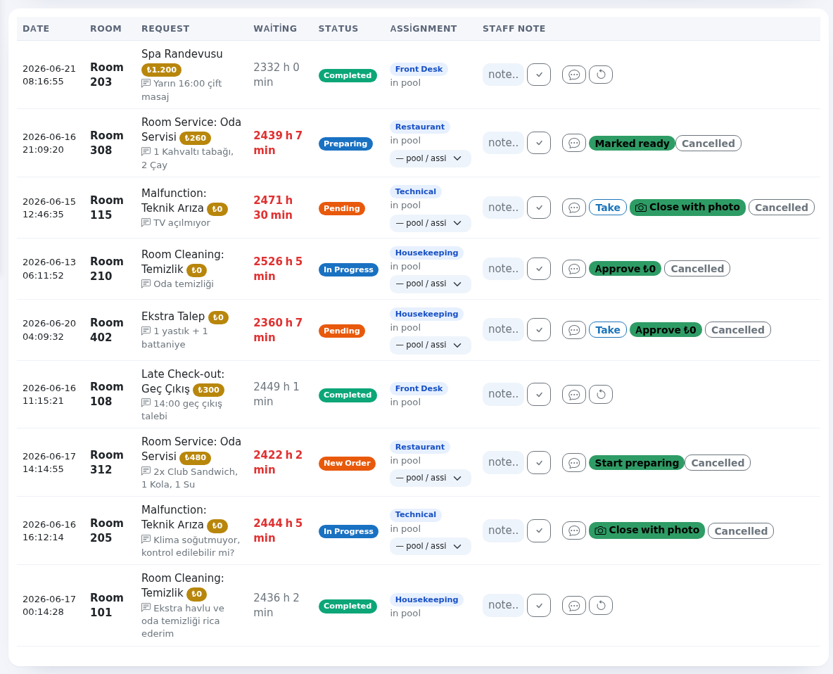This screenshot has width=833, height=674.
Task: Click staff note field for Room 312
Action: click(x=503, y=463)
